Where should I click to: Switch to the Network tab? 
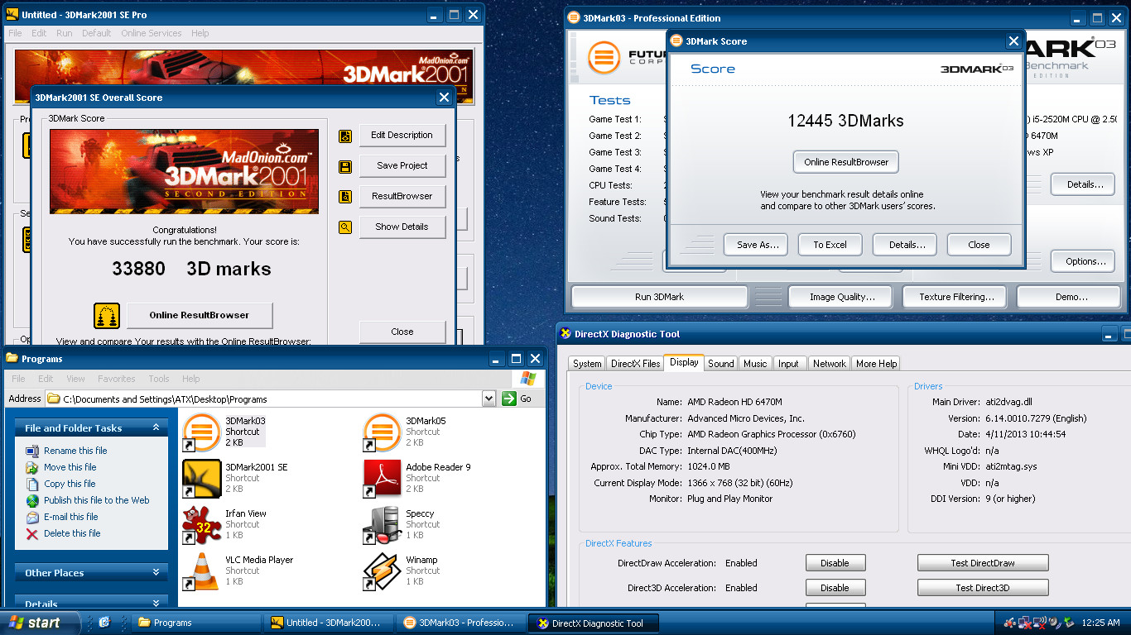830,364
